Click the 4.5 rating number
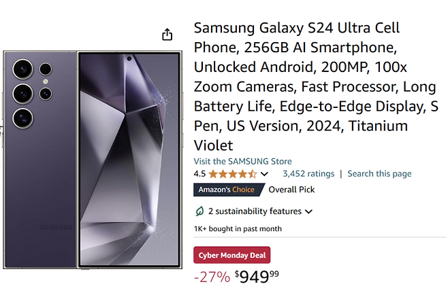The width and height of the screenshot is (448, 286). tap(199, 173)
